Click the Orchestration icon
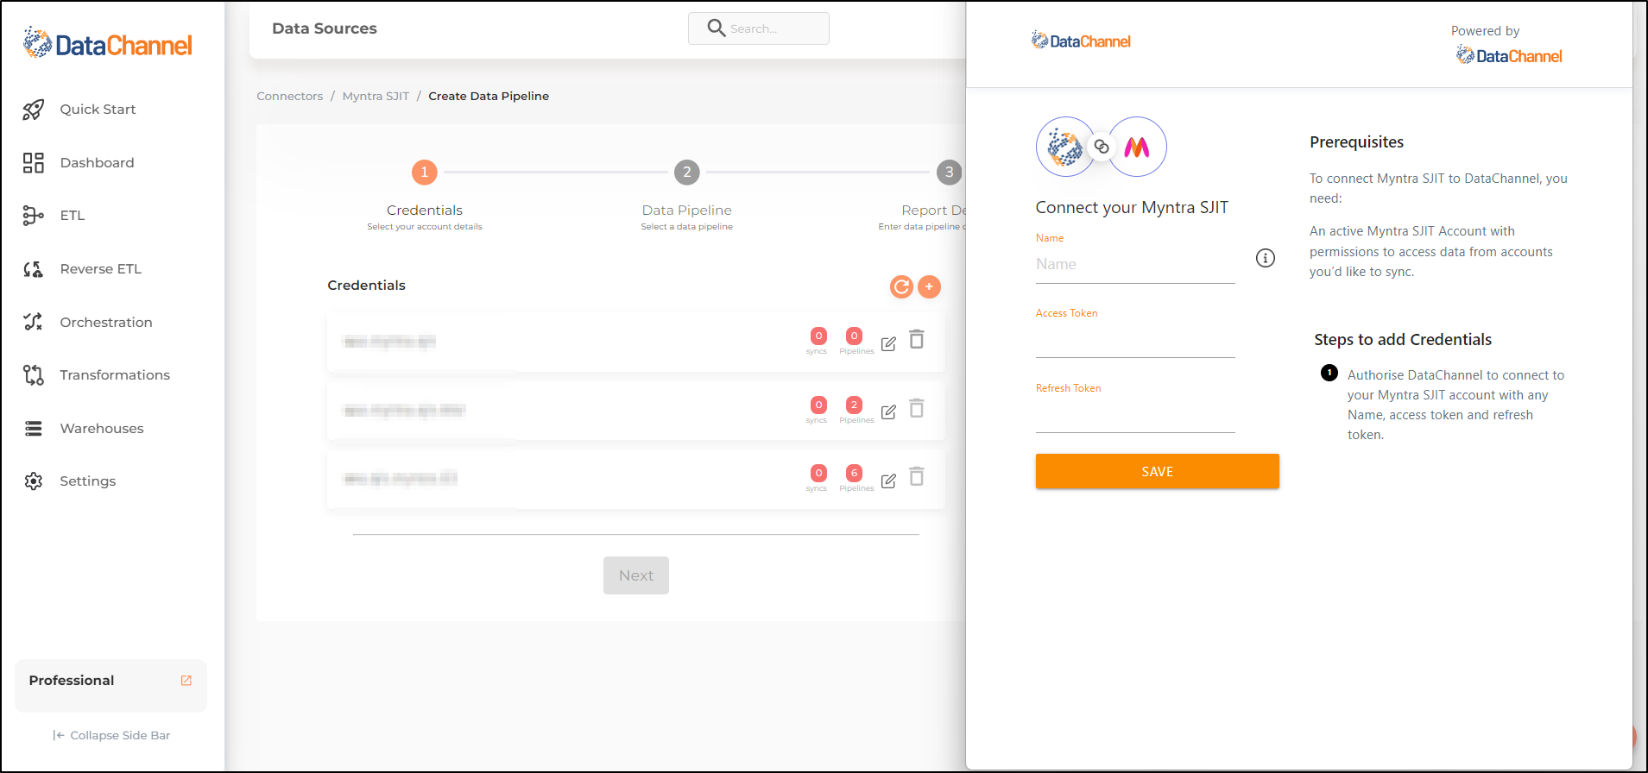Image resolution: width=1648 pixels, height=773 pixels. tap(33, 323)
